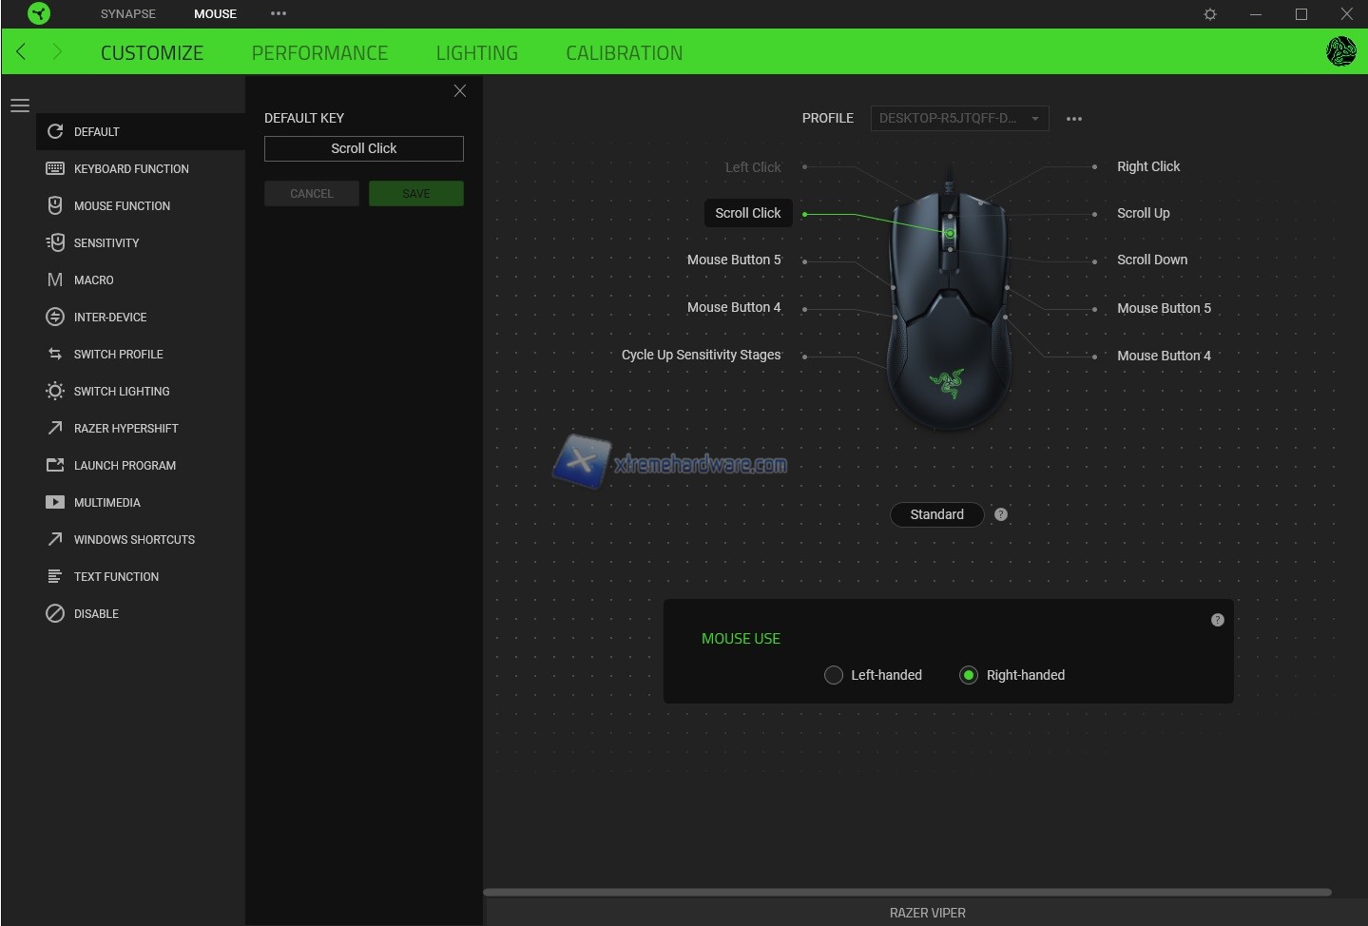Viewport: 1368px width, 926px height.
Task: Click the Cancel button
Action: (x=311, y=194)
